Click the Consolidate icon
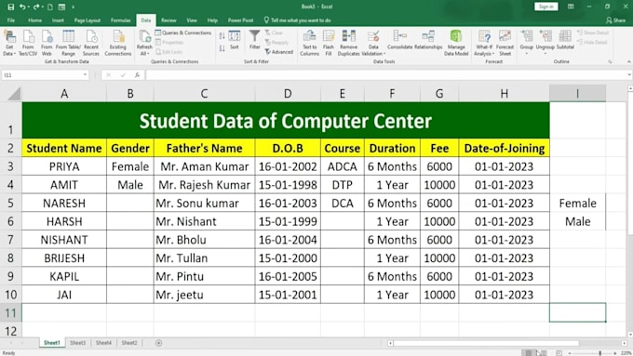The height and width of the screenshot is (356, 633). [x=399, y=40]
